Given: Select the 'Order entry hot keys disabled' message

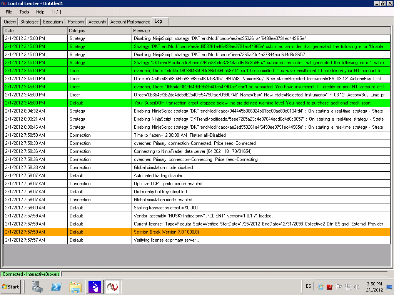Looking at the screenshot, I should click(x=261, y=192).
